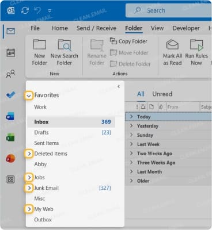Sort by Icon type column header

152,107
